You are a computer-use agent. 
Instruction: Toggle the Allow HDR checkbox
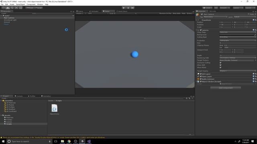pos(220,65)
